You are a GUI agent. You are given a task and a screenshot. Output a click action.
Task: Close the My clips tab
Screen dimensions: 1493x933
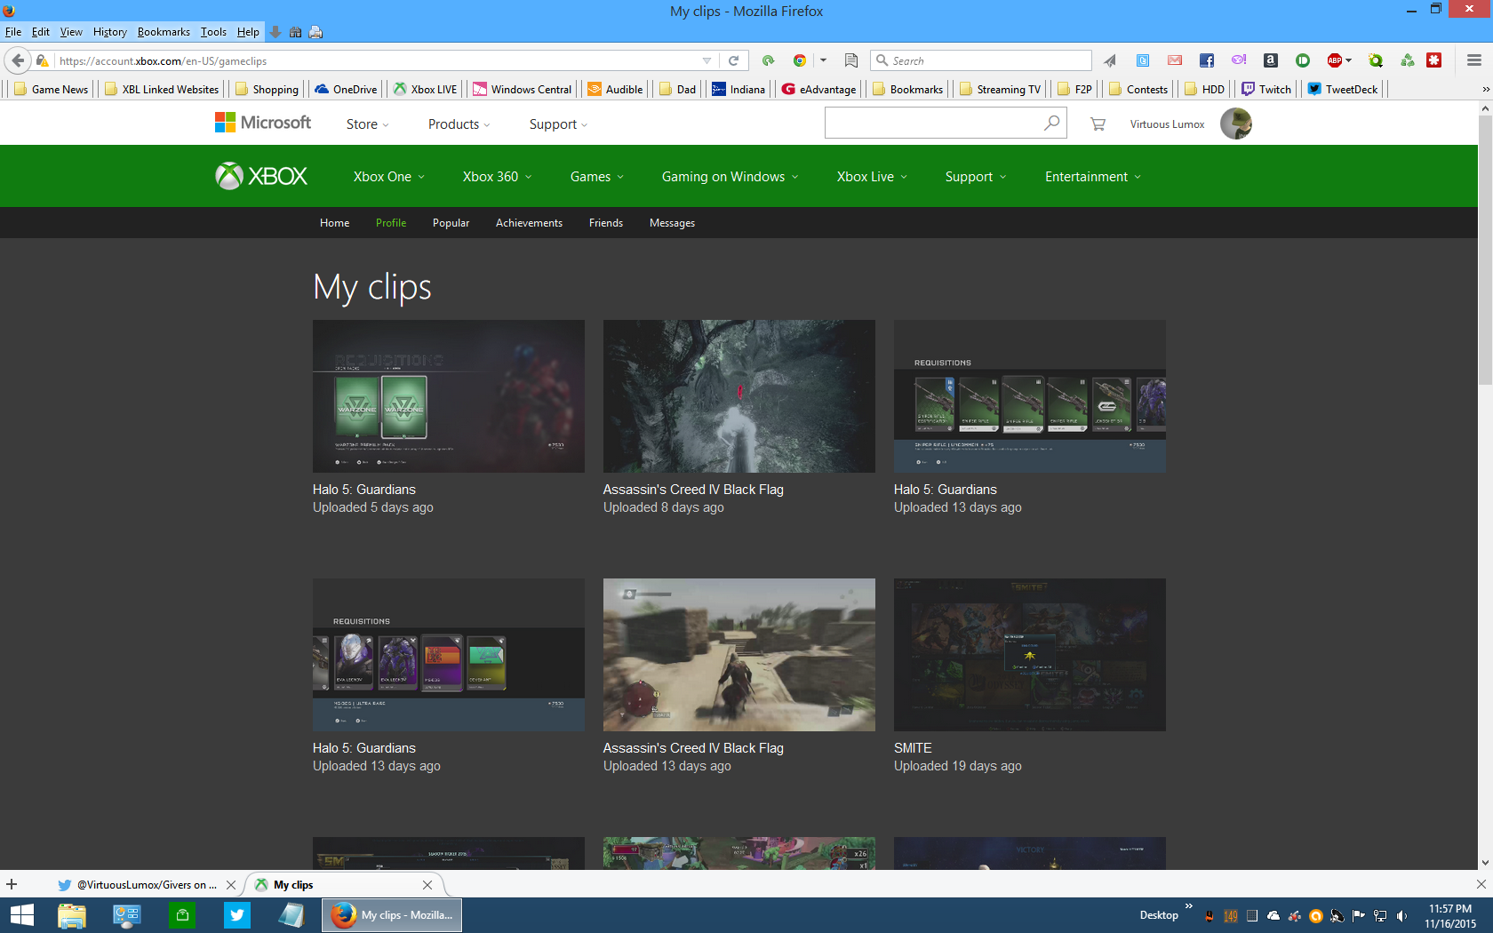tap(427, 885)
